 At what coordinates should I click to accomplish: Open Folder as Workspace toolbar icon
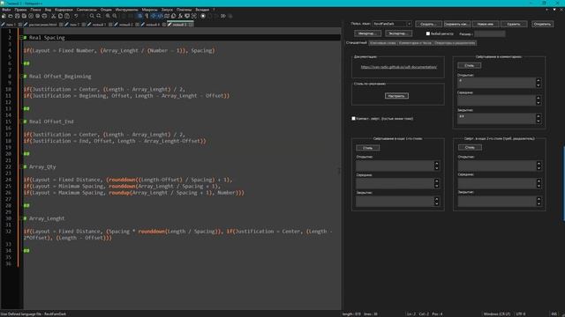tap(187, 16)
